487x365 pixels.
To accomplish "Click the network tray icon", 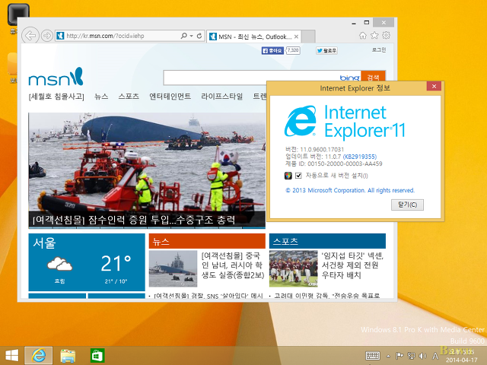I will (x=411, y=356).
